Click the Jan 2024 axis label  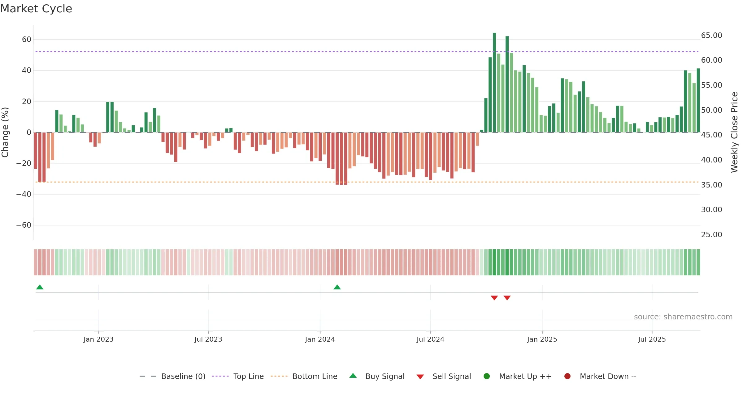coord(320,339)
